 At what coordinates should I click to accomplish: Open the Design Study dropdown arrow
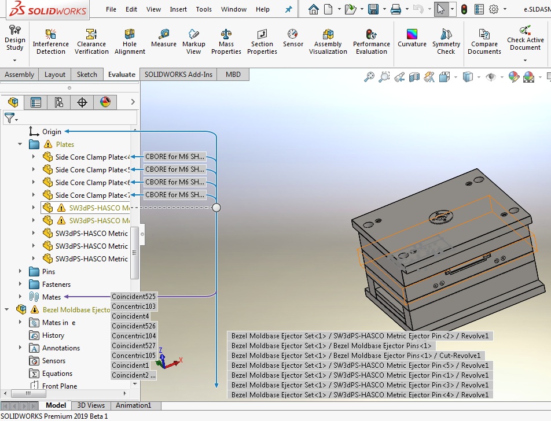point(15,60)
